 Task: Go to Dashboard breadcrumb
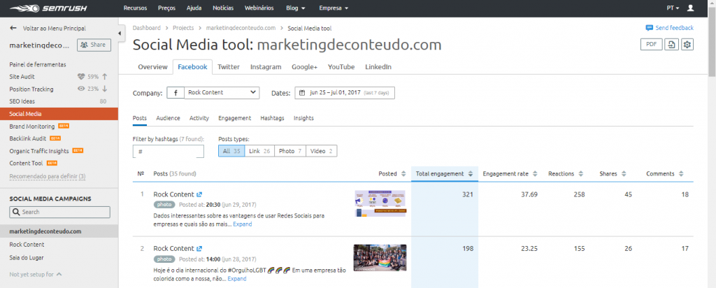click(147, 28)
